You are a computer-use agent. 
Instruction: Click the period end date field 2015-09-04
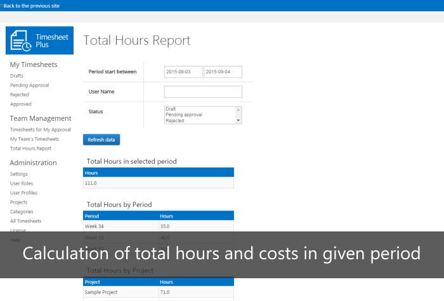[x=223, y=71]
